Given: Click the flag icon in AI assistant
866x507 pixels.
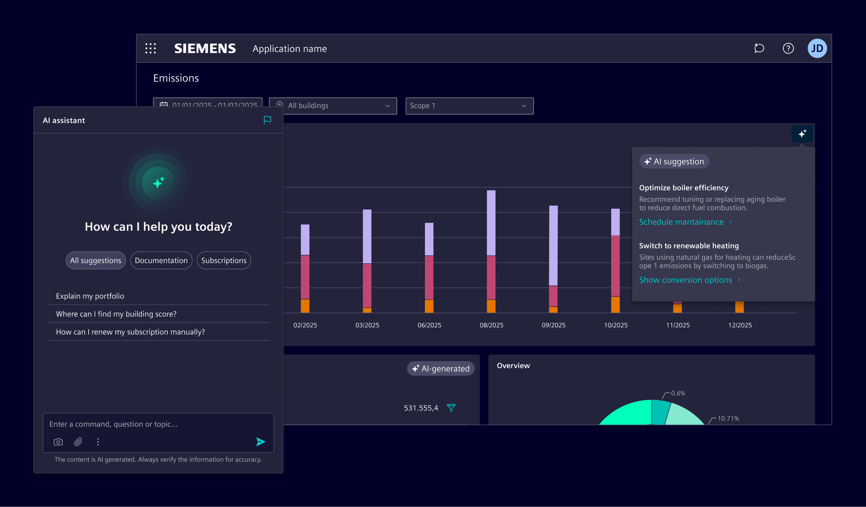Looking at the screenshot, I should 267,120.
